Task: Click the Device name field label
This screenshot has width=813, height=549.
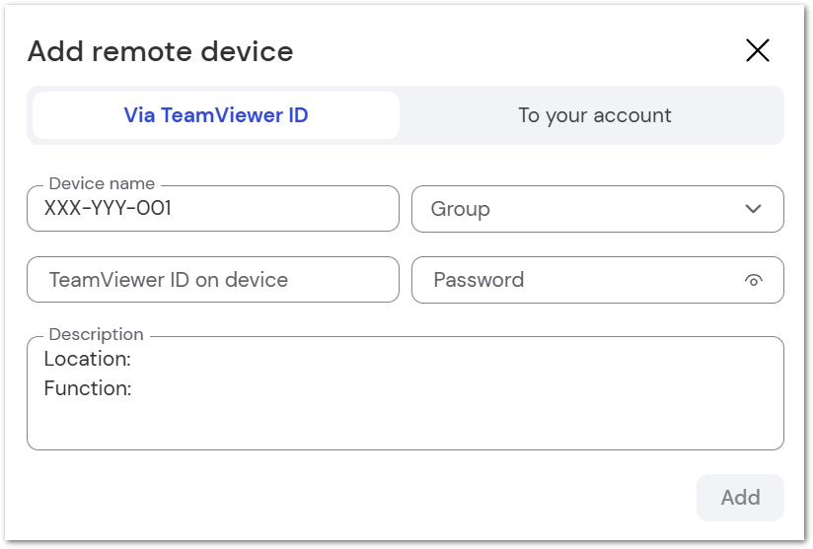Action: click(102, 183)
